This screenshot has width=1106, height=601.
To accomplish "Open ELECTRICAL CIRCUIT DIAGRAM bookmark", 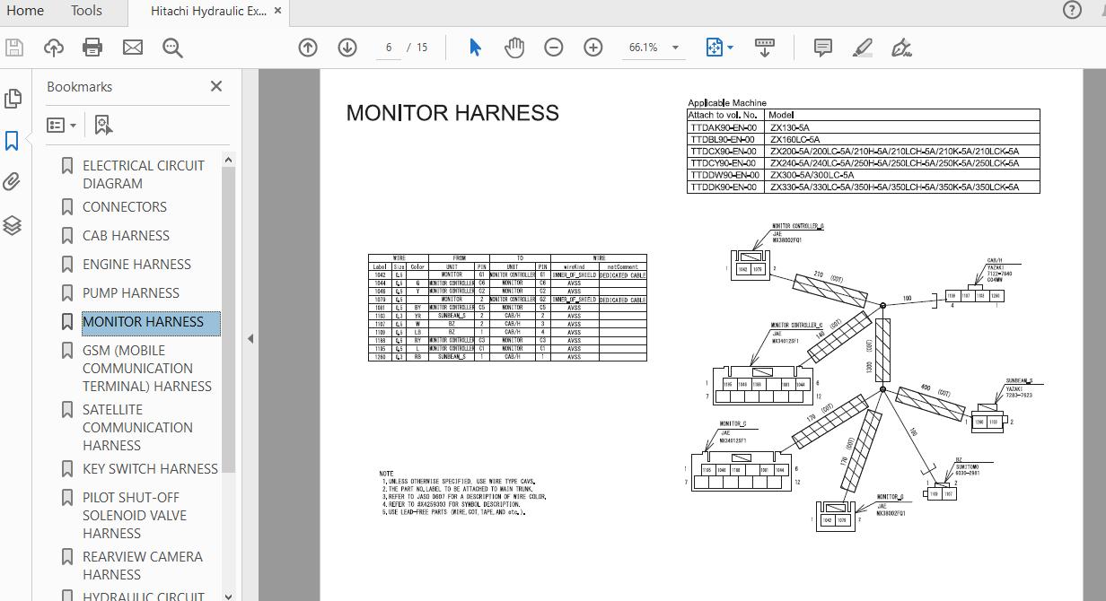I will (144, 174).
